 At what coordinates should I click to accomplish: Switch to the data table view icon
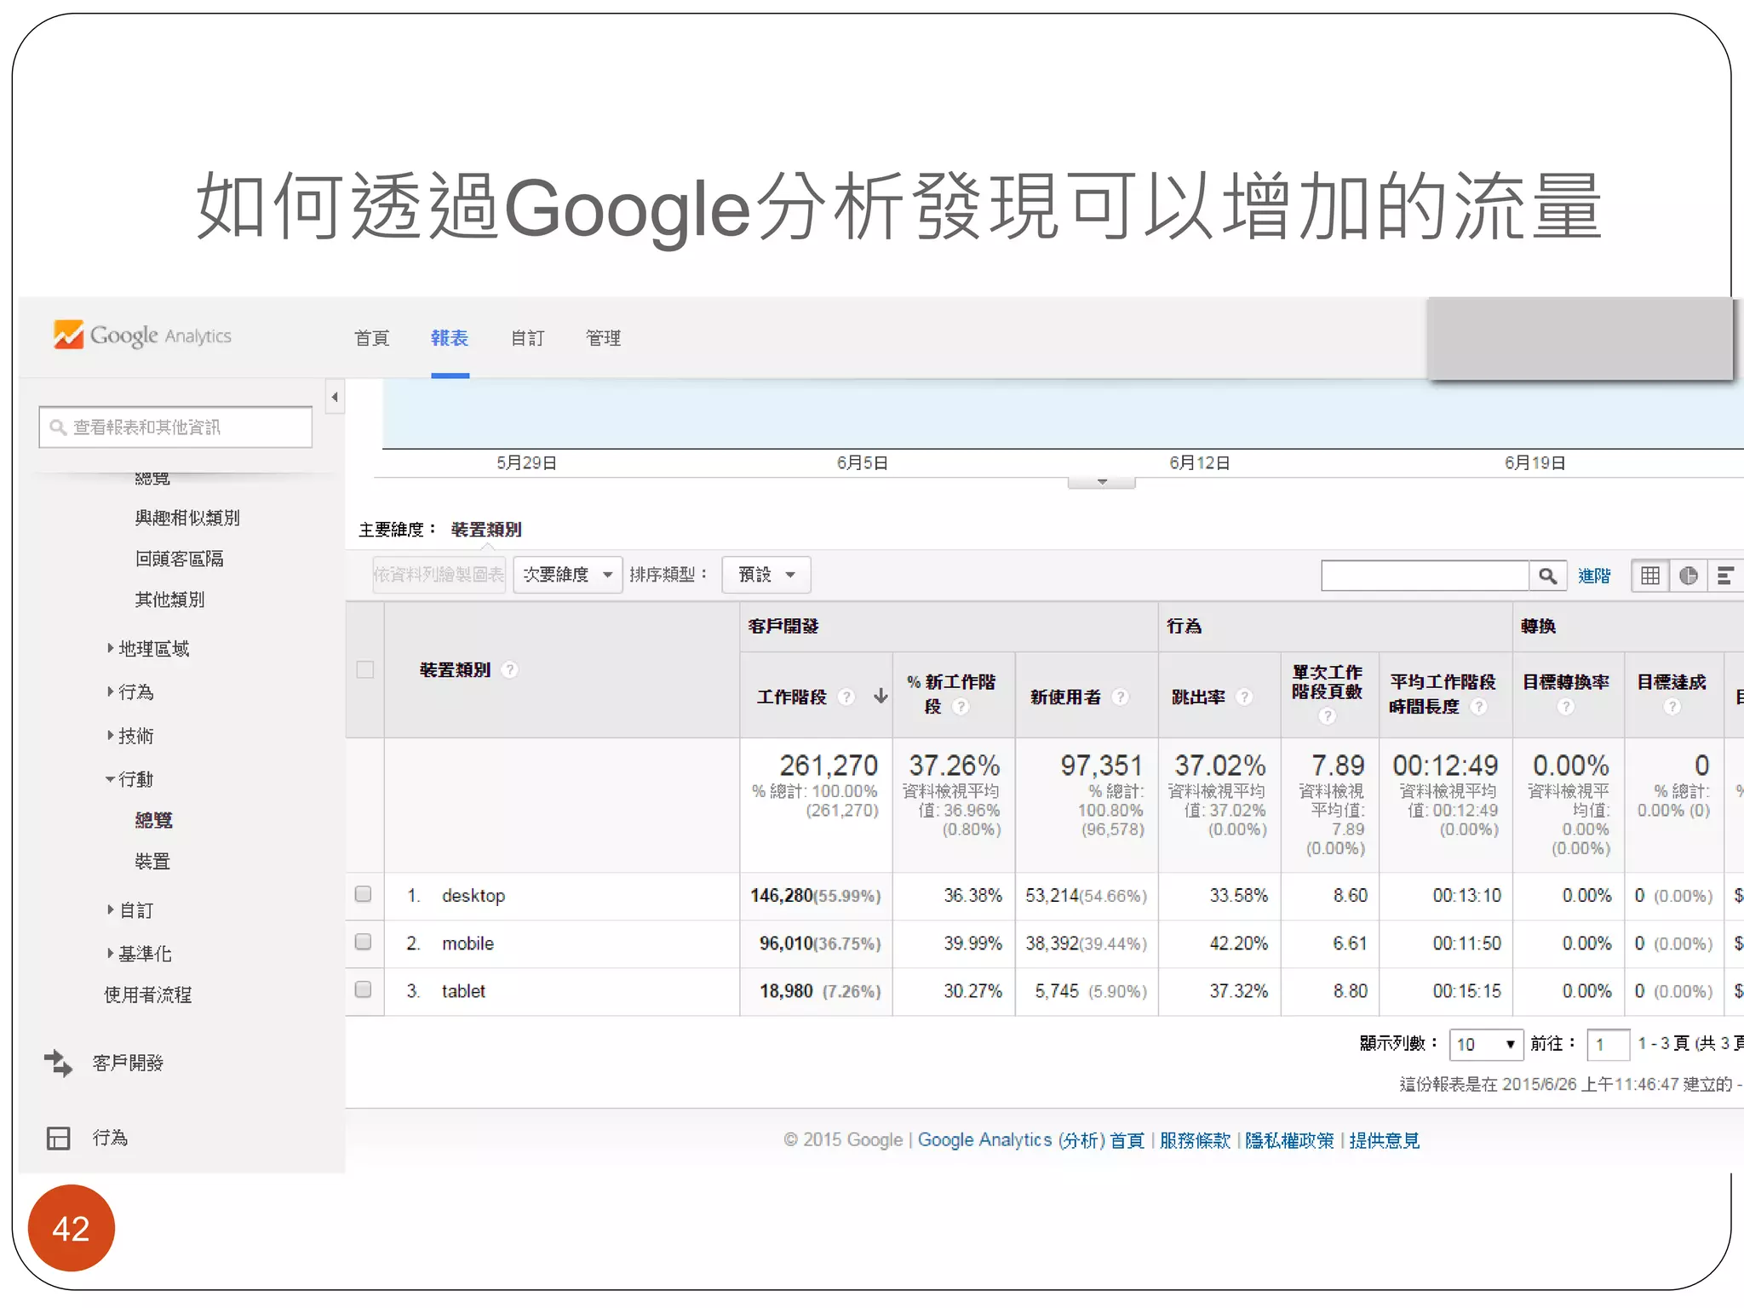pyautogui.click(x=1650, y=576)
